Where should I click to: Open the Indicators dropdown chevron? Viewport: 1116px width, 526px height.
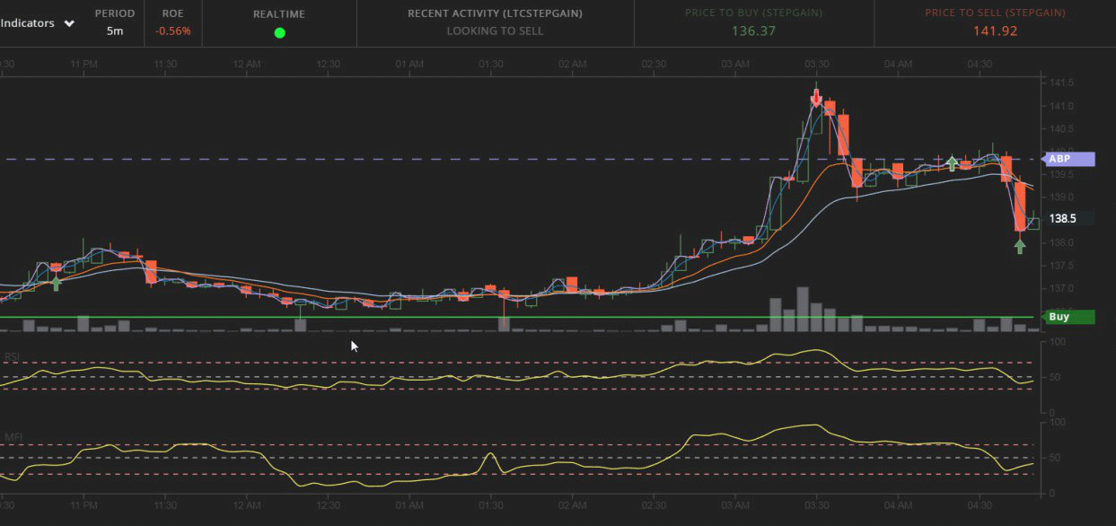coord(69,24)
